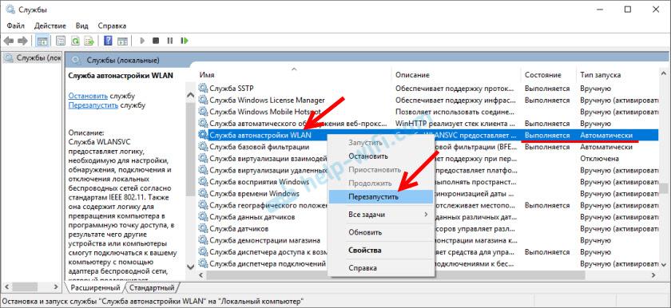The image size is (671, 308).
Task: Click the gear icon of Служба SSTP
Action: click(x=202, y=89)
